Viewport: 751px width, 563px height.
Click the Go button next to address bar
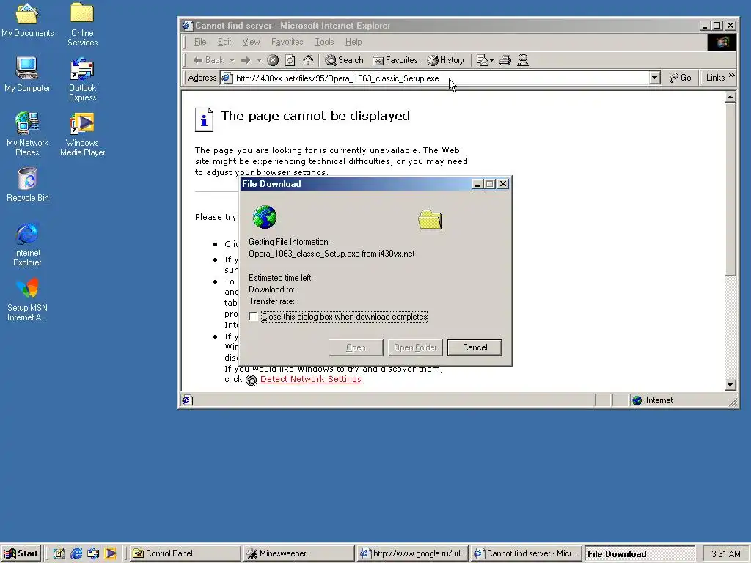pyautogui.click(x=680, y=78)
